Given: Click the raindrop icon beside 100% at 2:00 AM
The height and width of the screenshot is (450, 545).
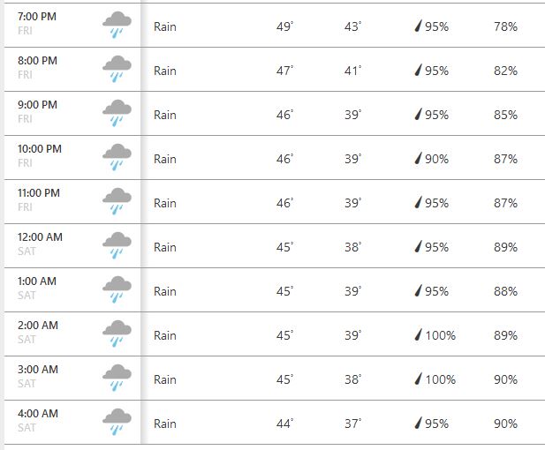Looking at the screenshot, I should (418, 335).
